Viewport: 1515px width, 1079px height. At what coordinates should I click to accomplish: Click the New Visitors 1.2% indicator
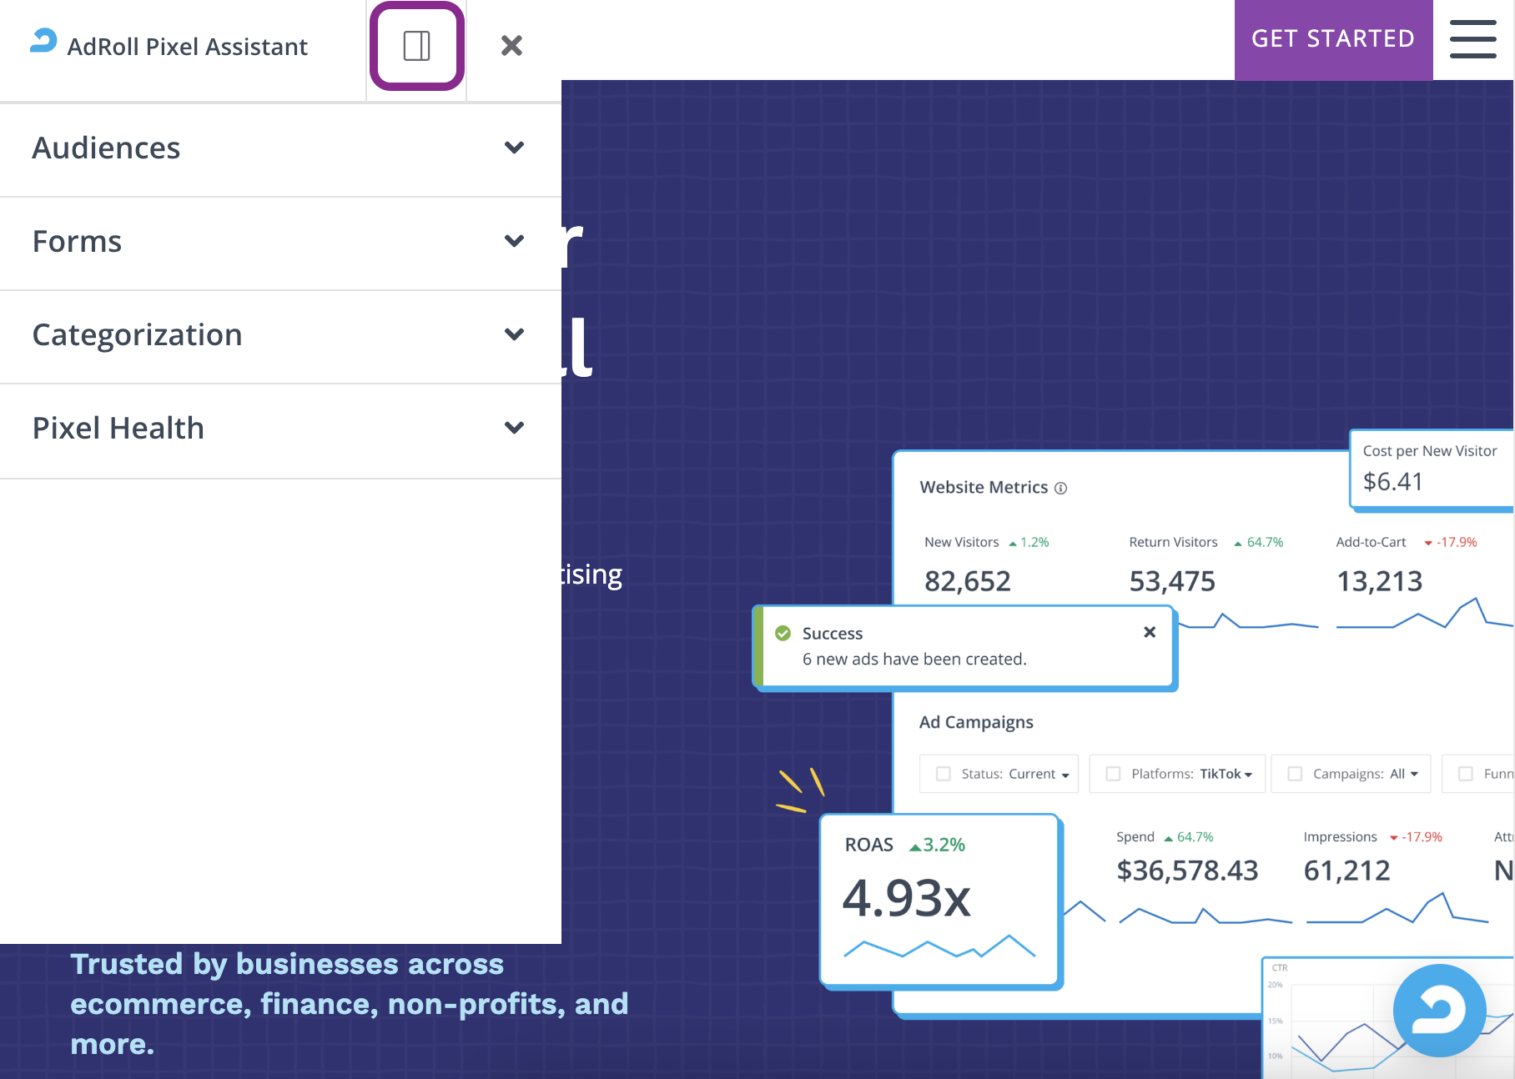point(1029,542)
